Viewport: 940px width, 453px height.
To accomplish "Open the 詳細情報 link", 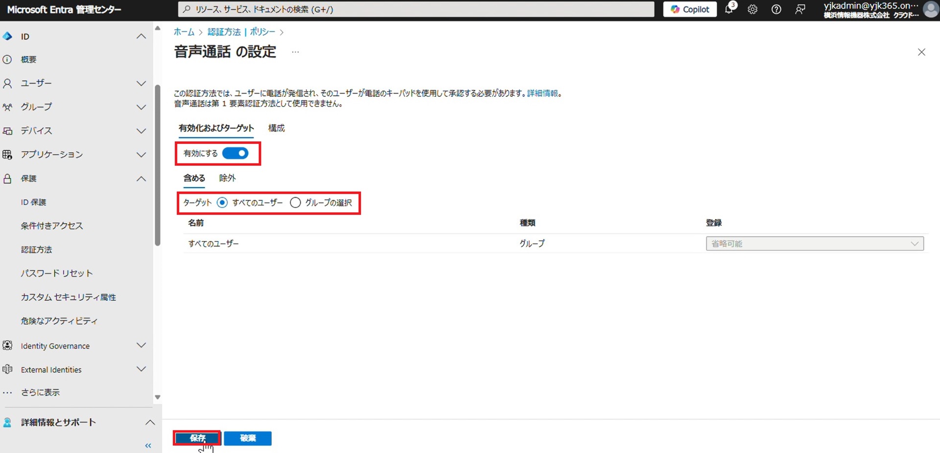I will pos(542,93).
